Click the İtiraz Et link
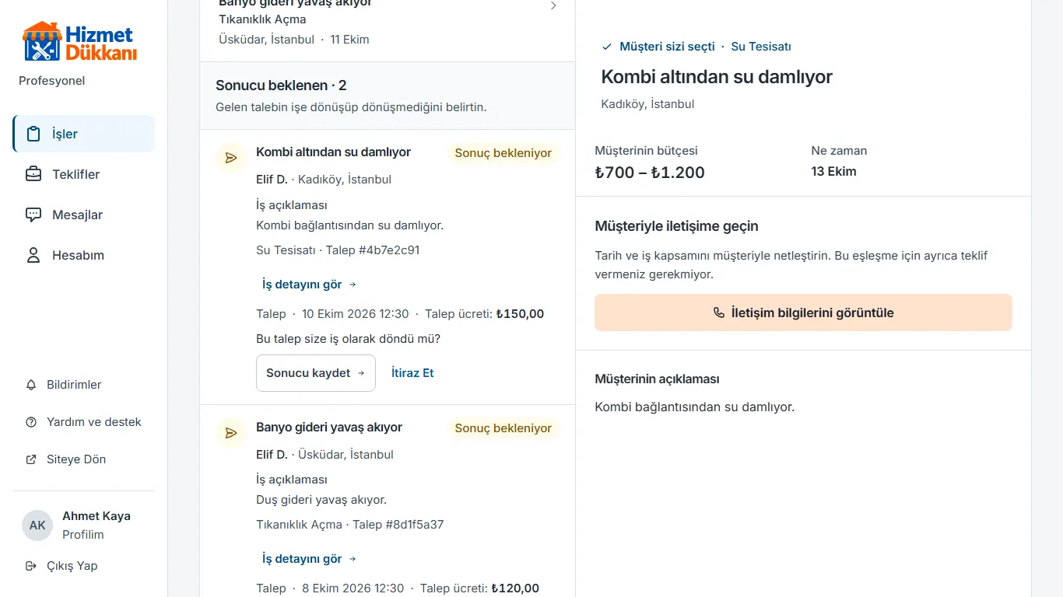Viewport: 1063px width, 597px height. 412,373
